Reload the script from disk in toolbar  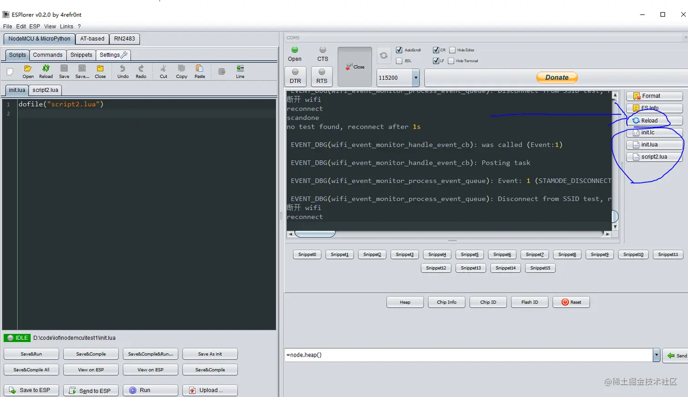click(46, 71)
